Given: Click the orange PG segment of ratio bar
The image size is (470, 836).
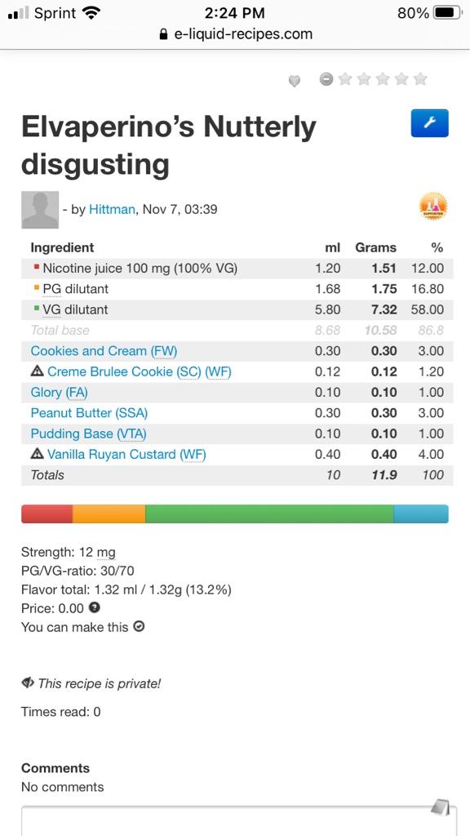Looking at the screenshot, I should pos(109,514).
